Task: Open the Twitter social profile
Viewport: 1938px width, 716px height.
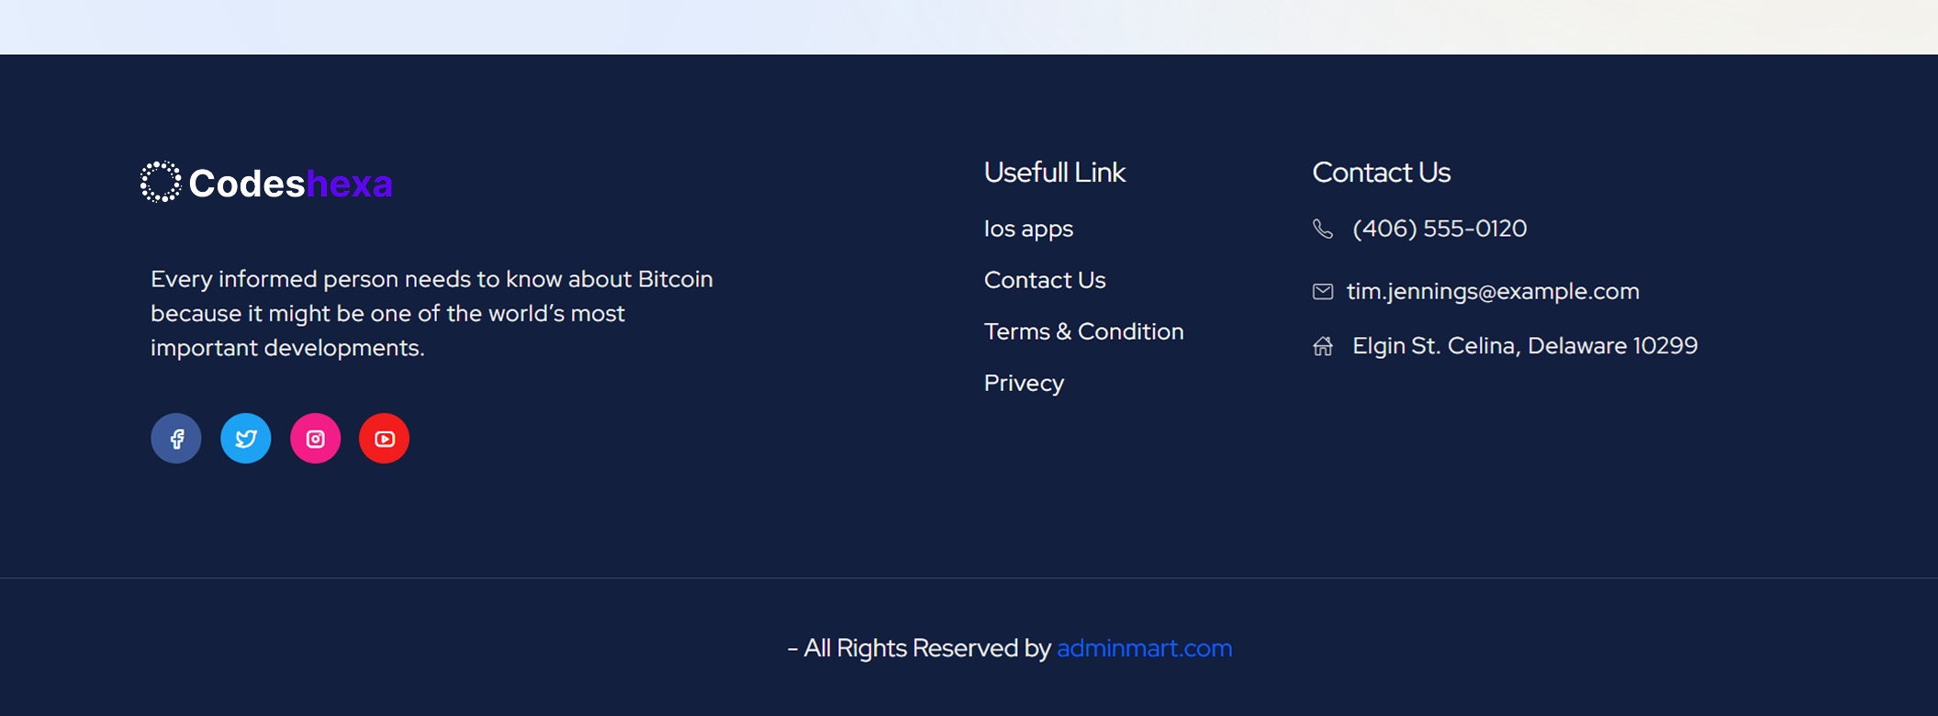Action: pos(246,439)
